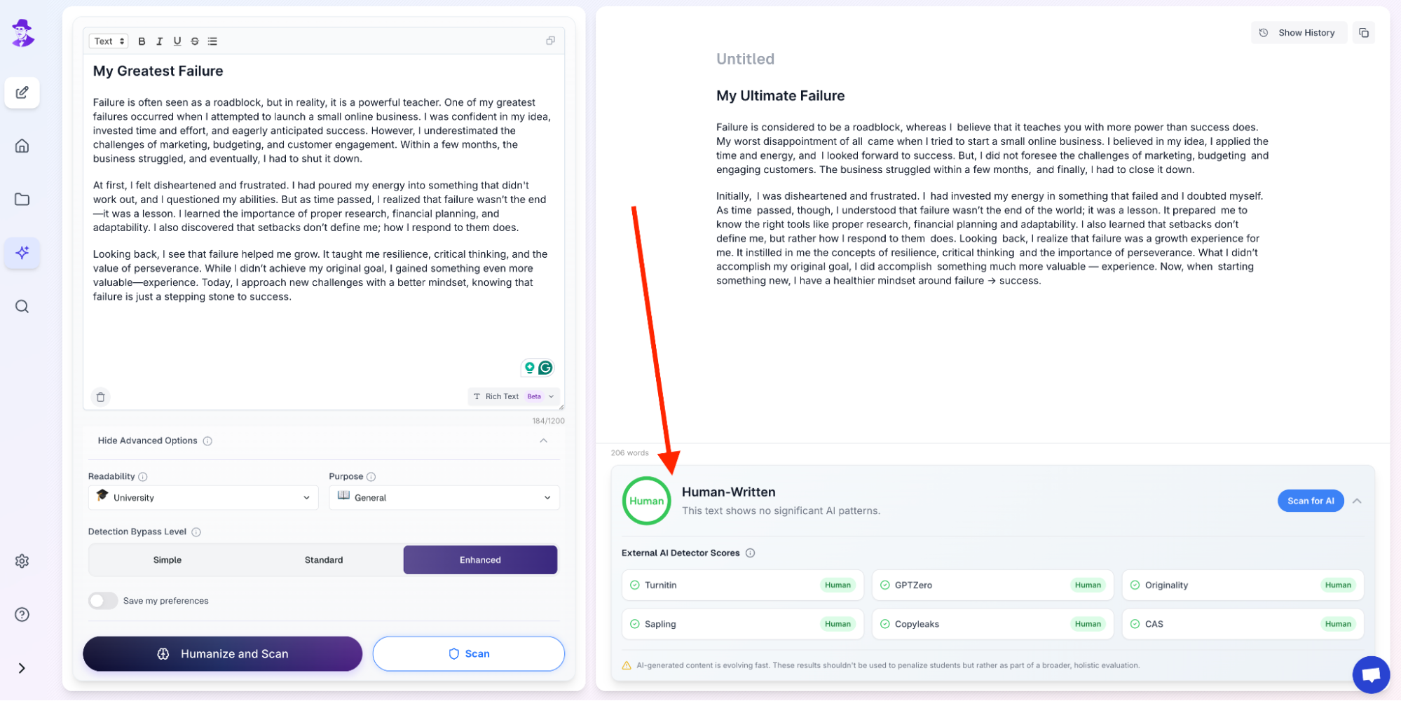1401x701 pixels.
Task: Apply italic formatting
Action: coord(159,41)
